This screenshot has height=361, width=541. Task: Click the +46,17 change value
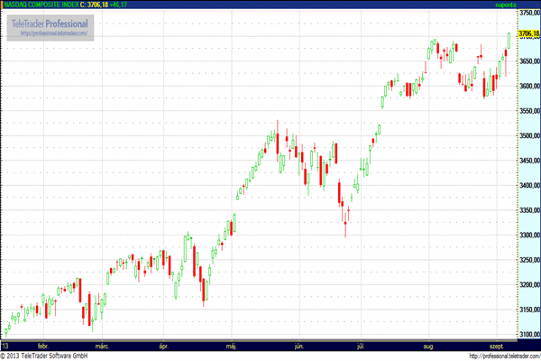120,5
